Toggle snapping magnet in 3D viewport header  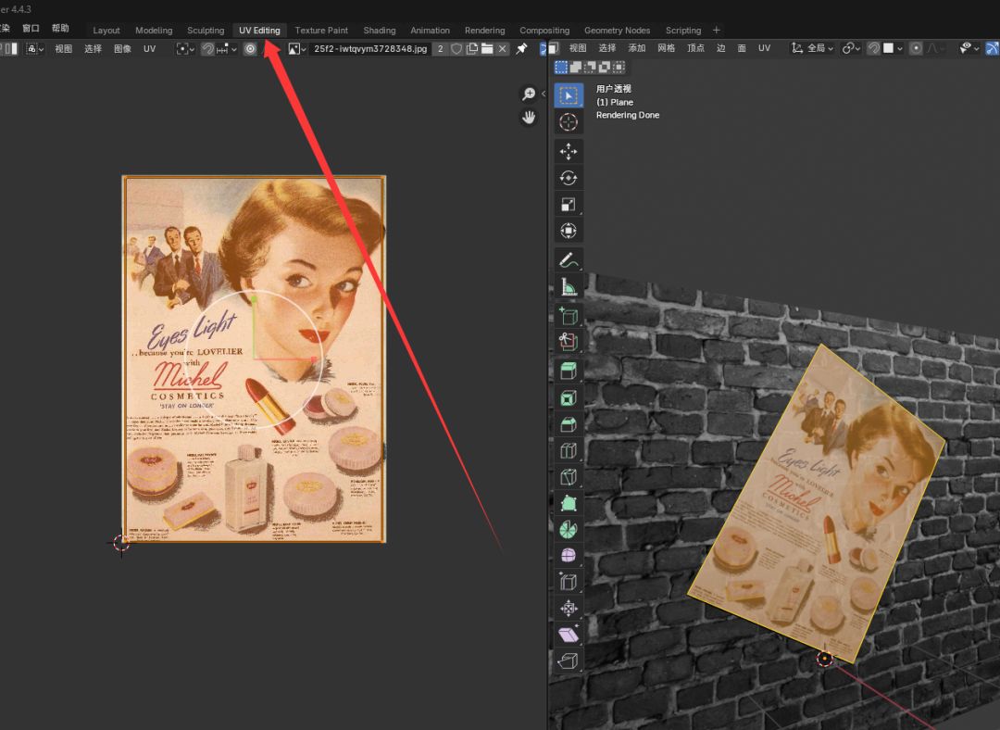click(872, 48)
